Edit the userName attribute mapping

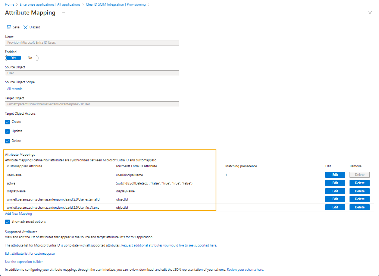335,174
